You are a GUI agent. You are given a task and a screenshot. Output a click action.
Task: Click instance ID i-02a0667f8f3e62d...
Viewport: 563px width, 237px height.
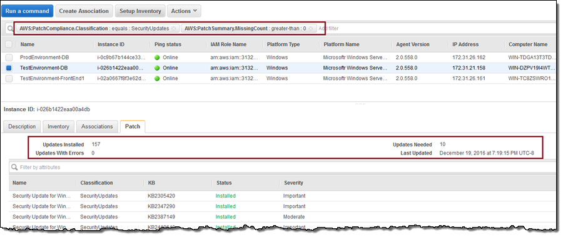tap(121, 78)
